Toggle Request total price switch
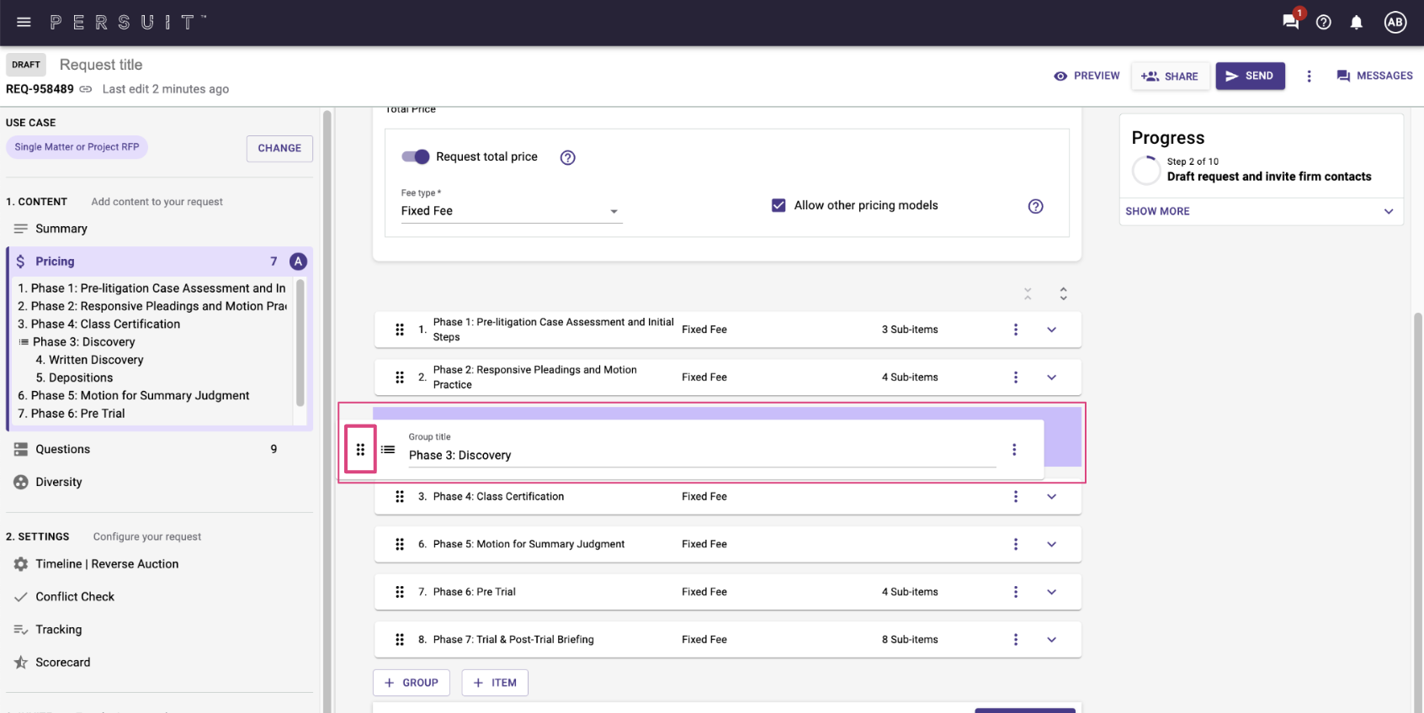This screenshot has height=713, width=1424. point(416,156)
